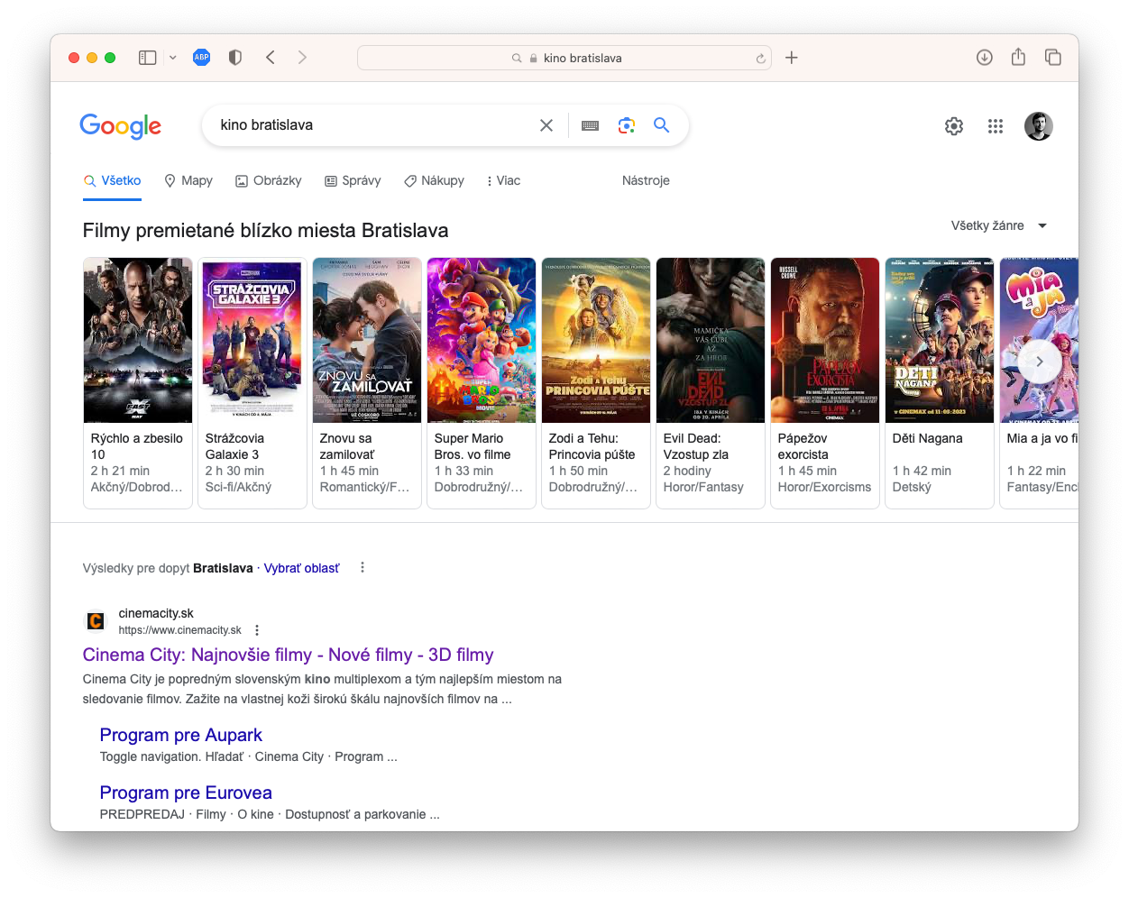Open Google settings gear icon
1129x898 pixels.
954,126
